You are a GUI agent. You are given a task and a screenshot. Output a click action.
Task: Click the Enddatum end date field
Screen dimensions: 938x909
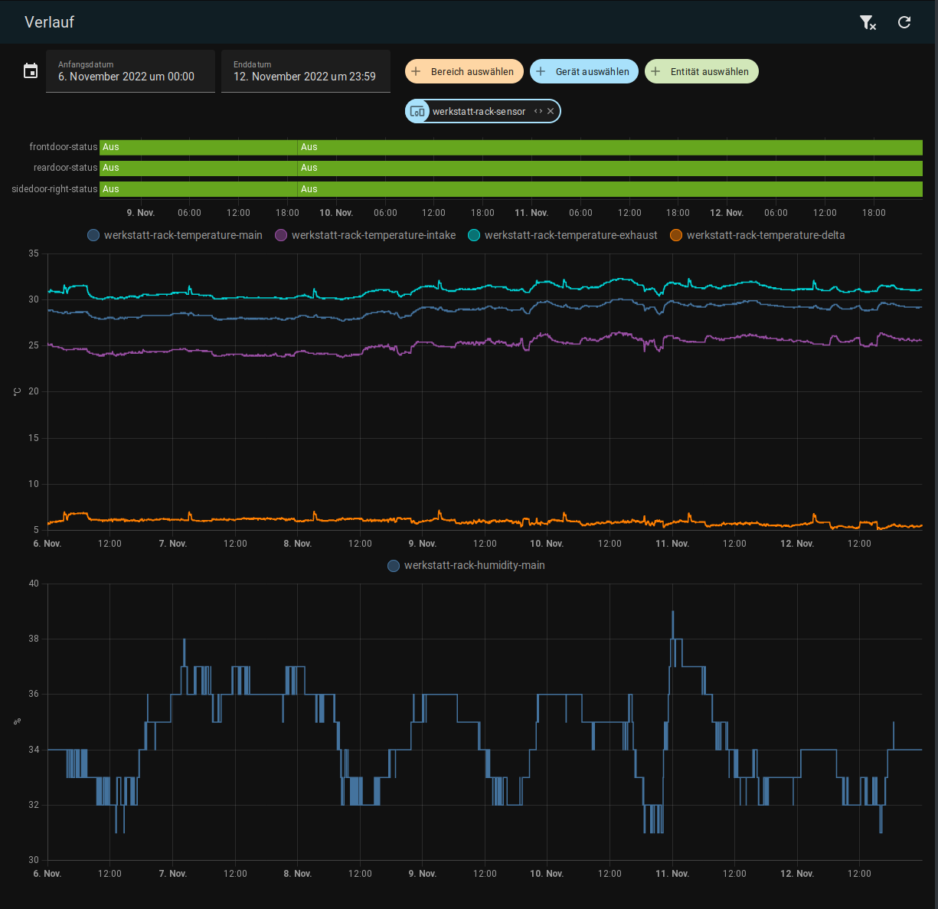pyautogui.click(x=306, y=71)
